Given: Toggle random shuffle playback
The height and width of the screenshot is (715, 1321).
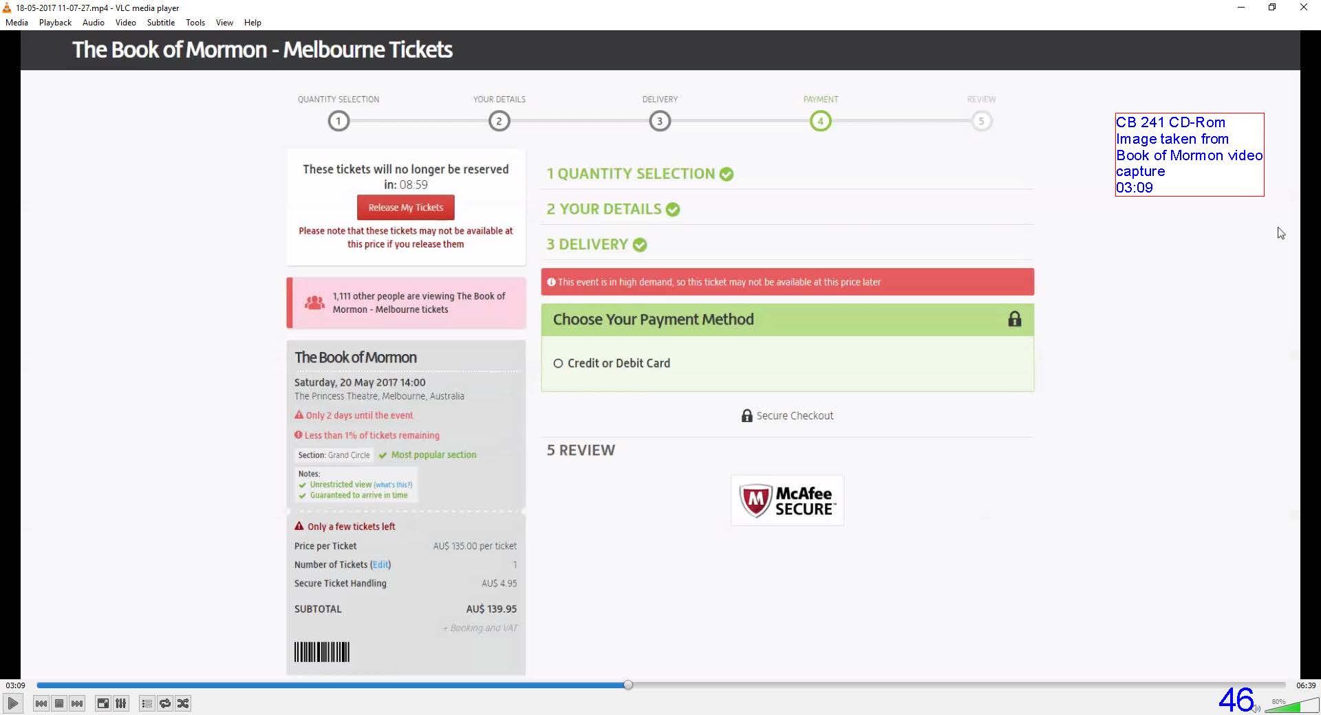Looking at the screenshot, I should point(182,703).
